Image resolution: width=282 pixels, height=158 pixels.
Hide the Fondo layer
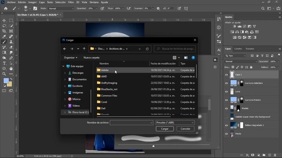(226, 133)
